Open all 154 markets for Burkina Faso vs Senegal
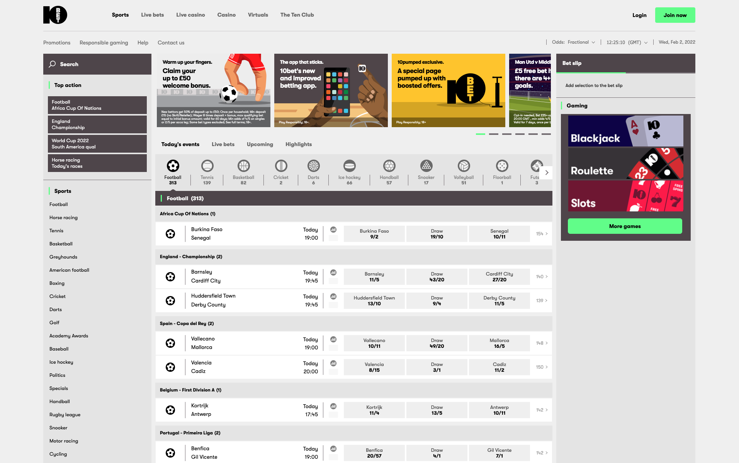The width and height of the screenshot is (739, 463). [541, 234]
